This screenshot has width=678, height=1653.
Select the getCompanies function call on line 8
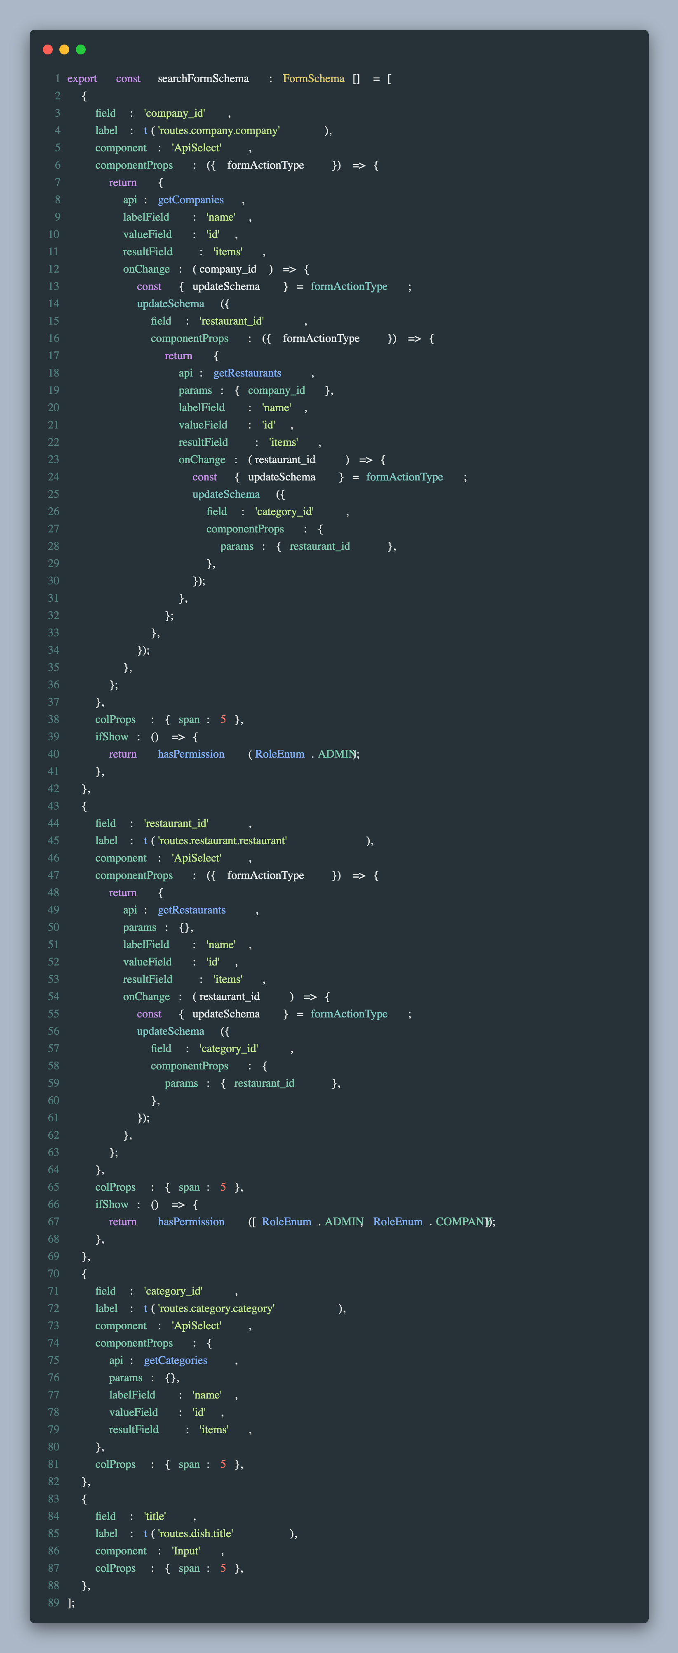click(x=191, y=200)
